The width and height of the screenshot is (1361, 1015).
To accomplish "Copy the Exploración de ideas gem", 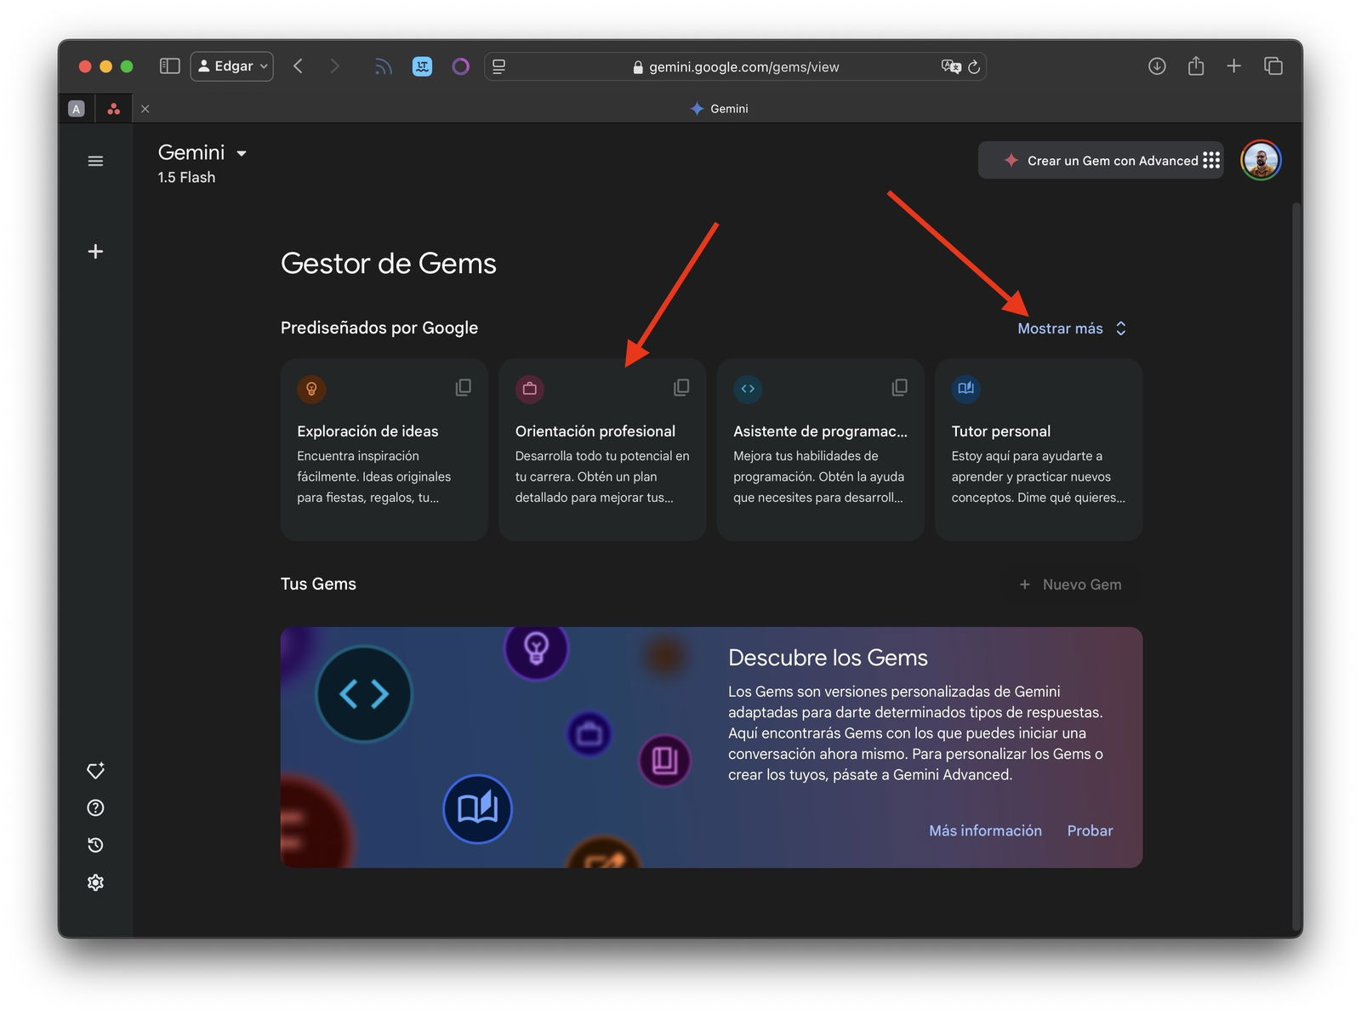I will pos(463,388).
